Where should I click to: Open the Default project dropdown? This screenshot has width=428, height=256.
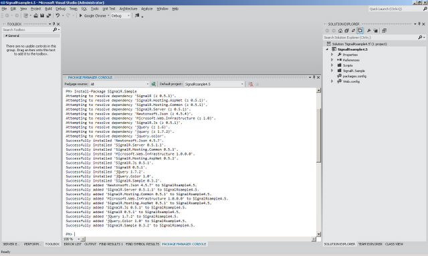[242, 84]
